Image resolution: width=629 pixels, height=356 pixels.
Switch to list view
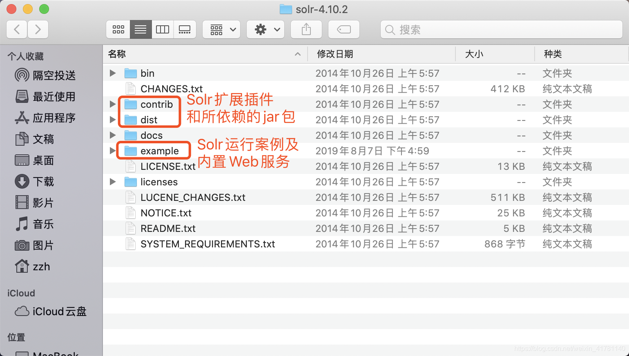pyautogui.click(x=141, y=29)
